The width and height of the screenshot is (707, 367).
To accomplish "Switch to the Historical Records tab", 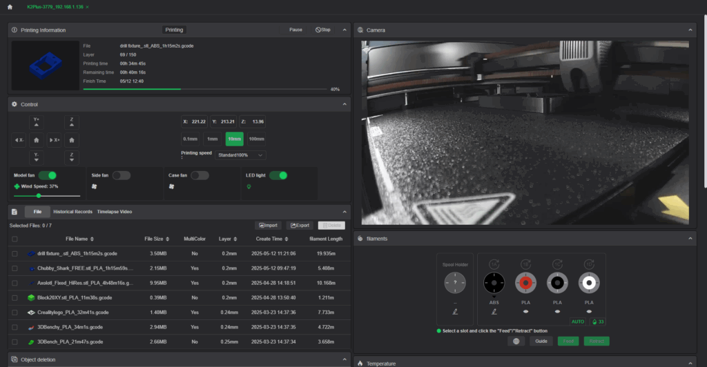I will pyautogui.click(x=72, y=212).
